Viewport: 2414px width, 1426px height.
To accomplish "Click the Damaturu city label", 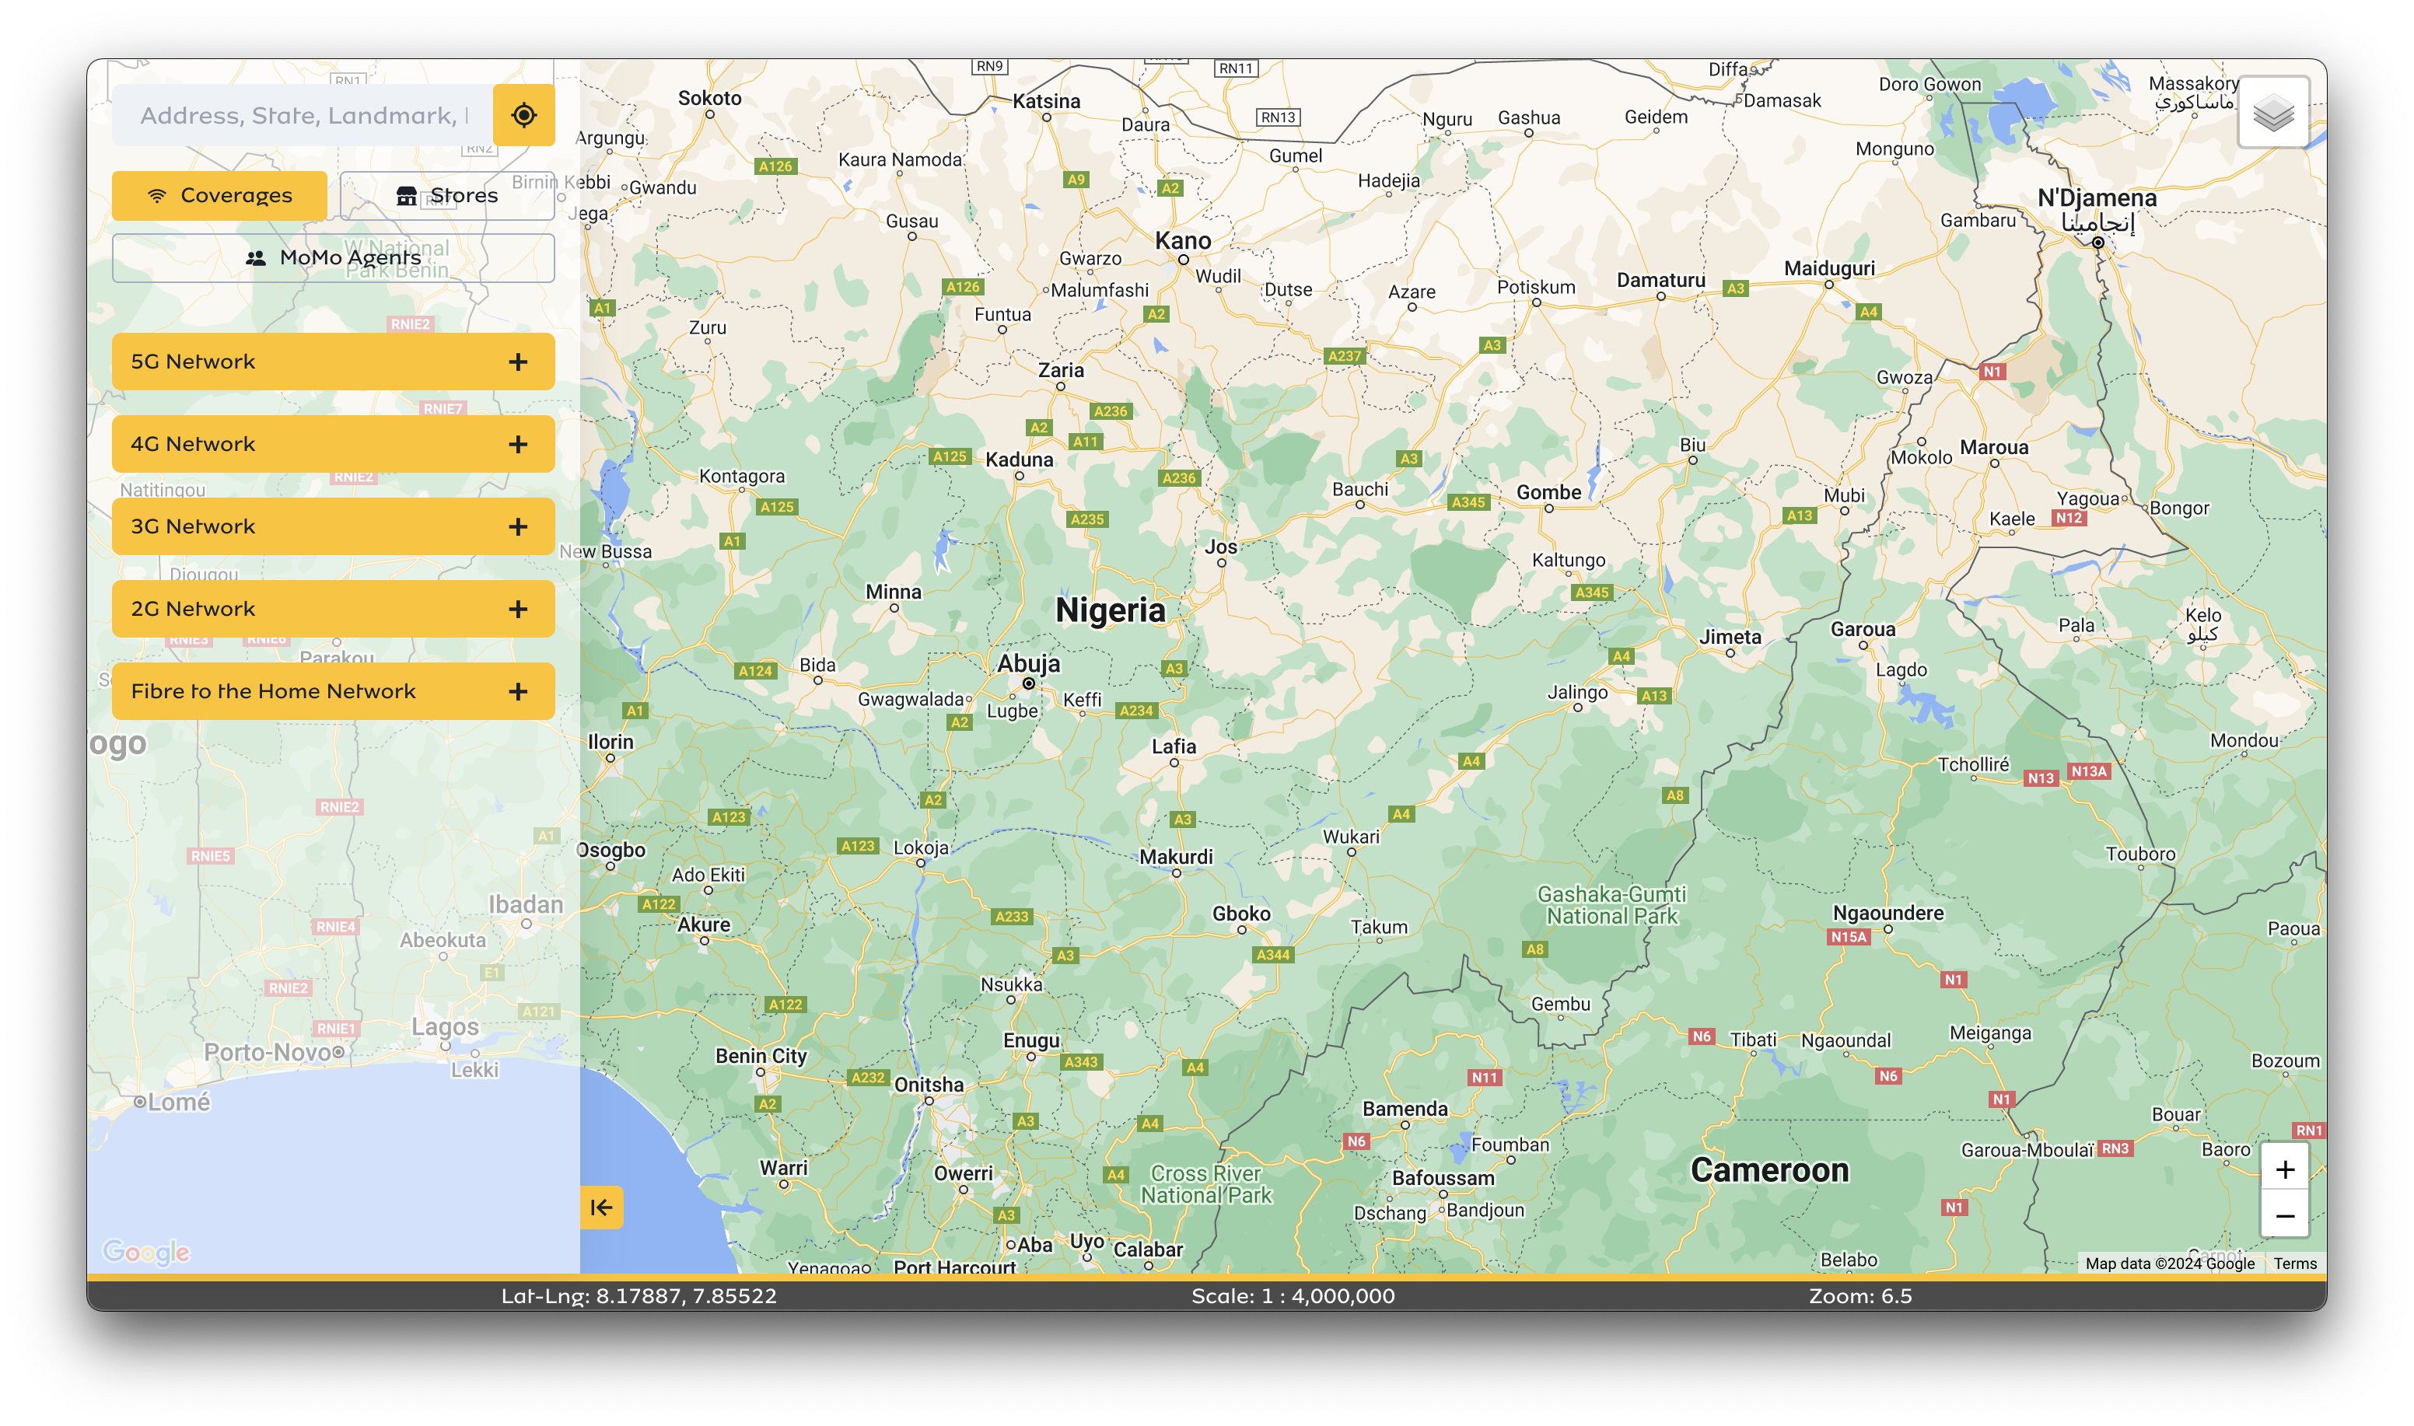I will tap(1660, 280).
